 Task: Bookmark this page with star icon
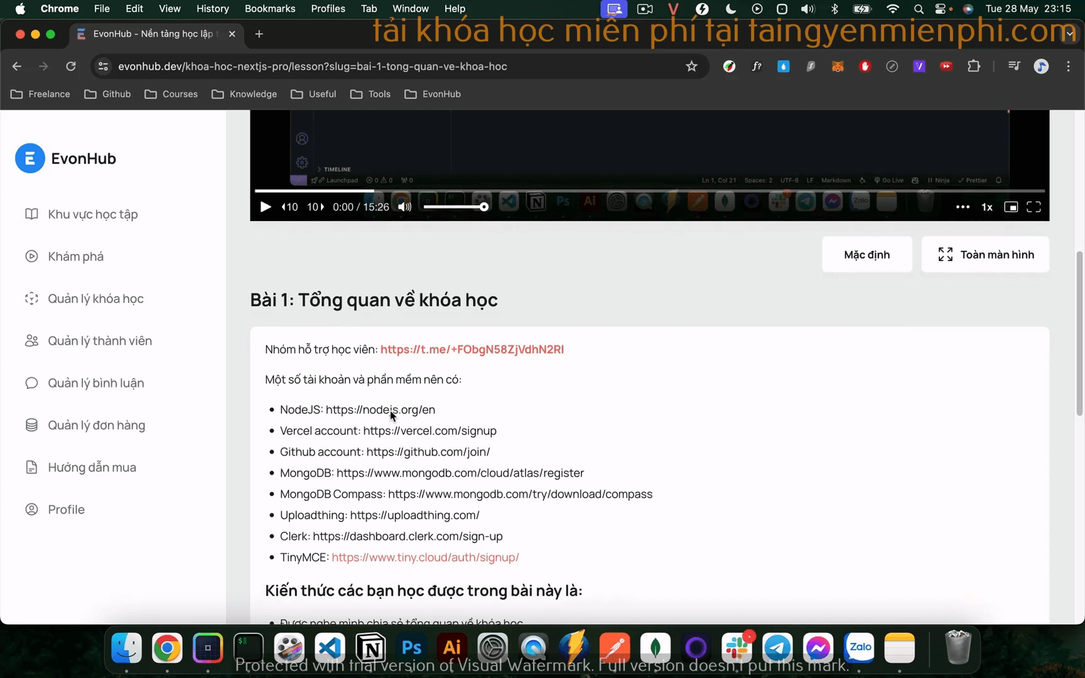pos(691,67)
